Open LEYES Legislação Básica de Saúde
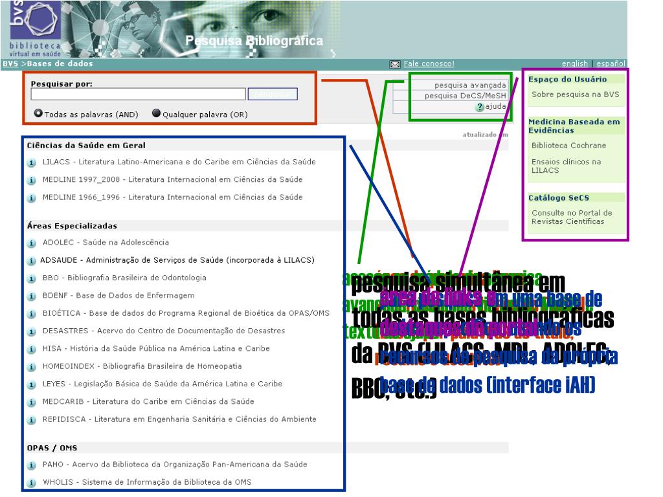The height and width of the screenshot is (497, 663). (163, 384)
